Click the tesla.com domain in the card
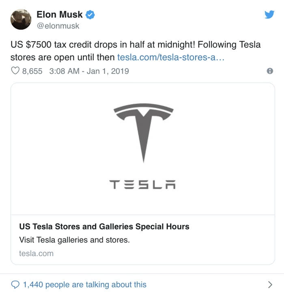284x293 pixels. 36,253
